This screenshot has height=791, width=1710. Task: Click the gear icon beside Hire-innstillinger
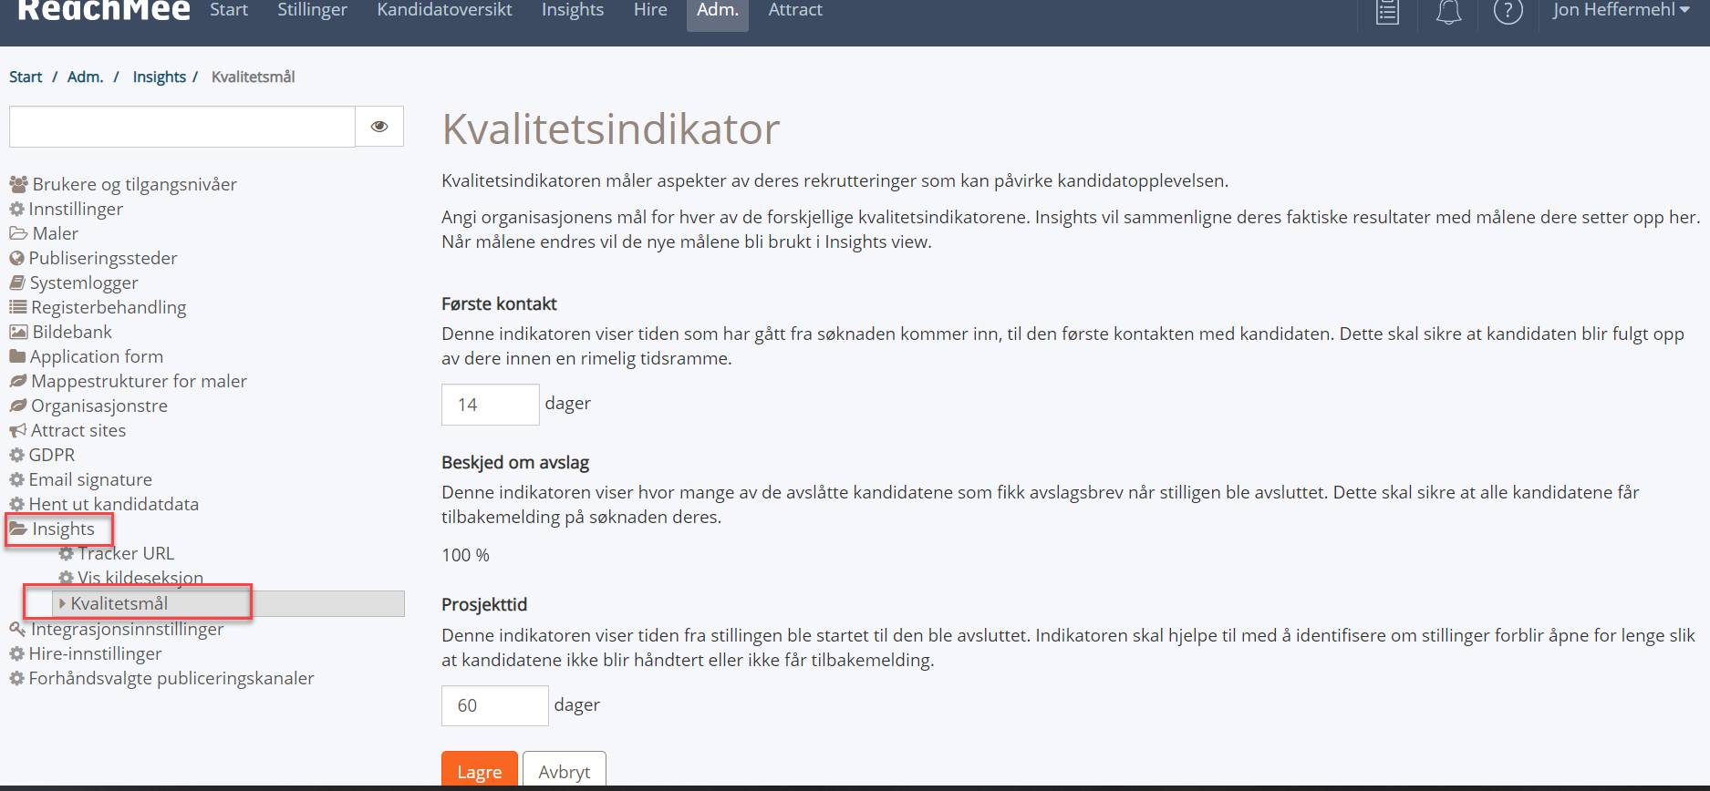coord(16,653)
